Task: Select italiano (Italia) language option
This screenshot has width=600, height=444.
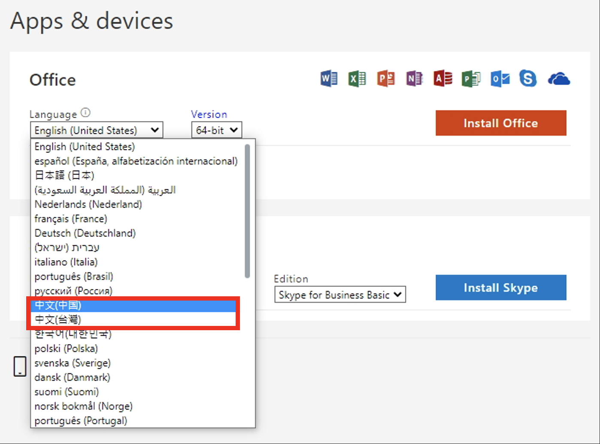Action: [137, 262]
